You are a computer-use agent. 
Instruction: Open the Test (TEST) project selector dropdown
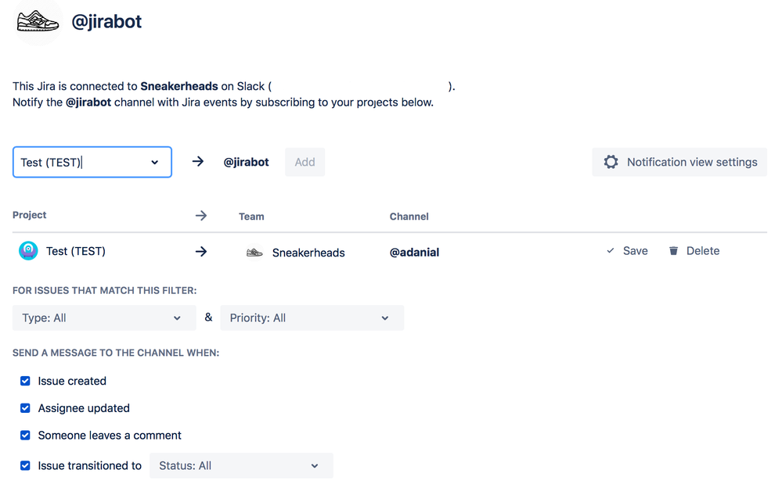92,162
